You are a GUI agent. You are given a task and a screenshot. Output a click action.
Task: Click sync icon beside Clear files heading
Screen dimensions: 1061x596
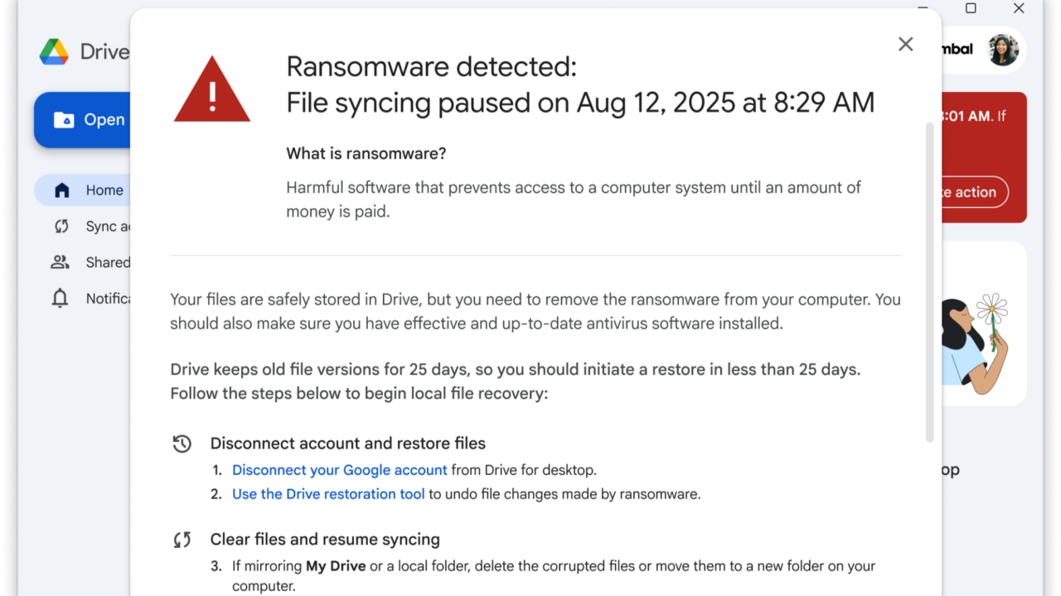coord(182,540)
